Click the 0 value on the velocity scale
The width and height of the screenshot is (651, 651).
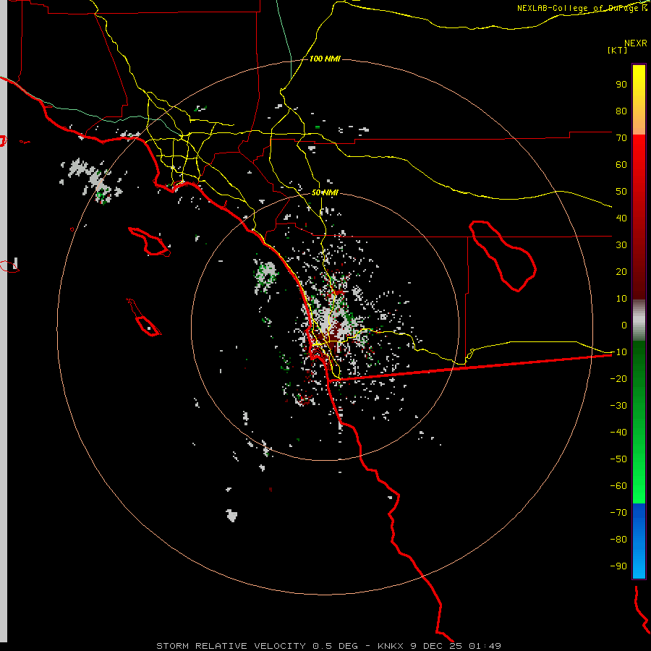tap(624, 325)
